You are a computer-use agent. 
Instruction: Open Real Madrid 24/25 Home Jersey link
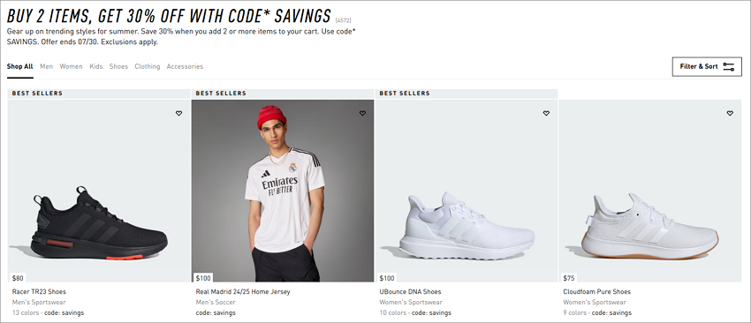coord(243,291)
